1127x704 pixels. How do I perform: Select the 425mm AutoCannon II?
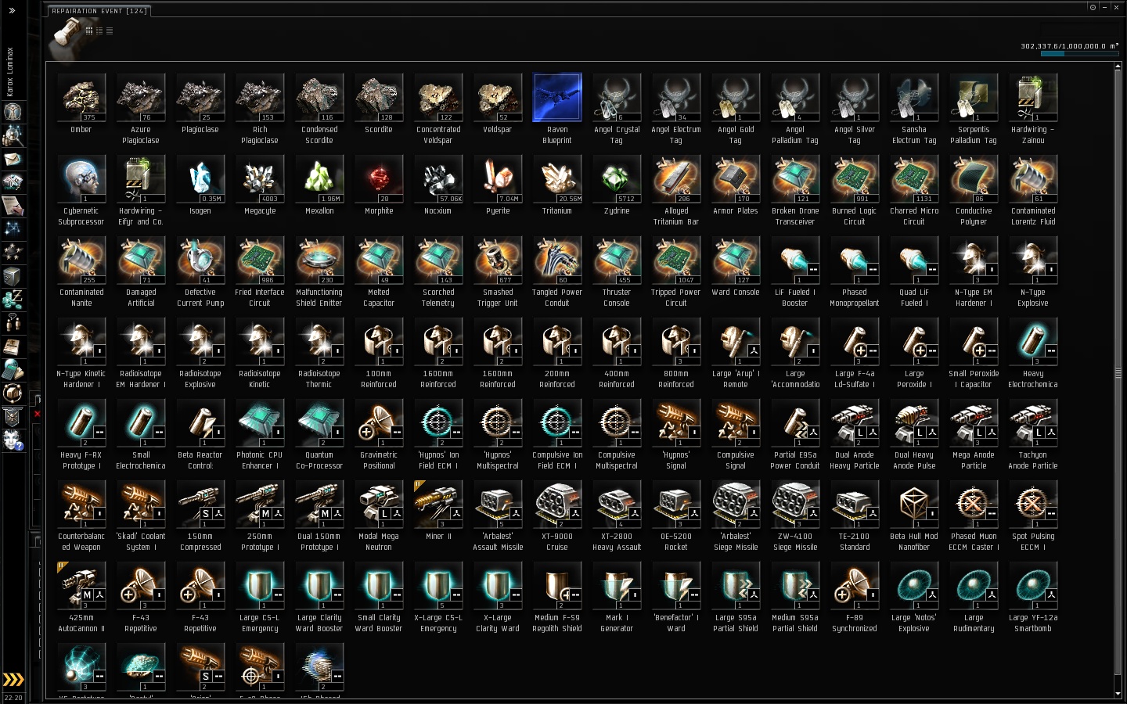coord(81,598)
